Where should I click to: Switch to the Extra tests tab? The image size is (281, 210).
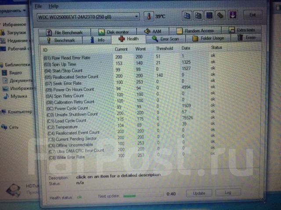(241, 30)
